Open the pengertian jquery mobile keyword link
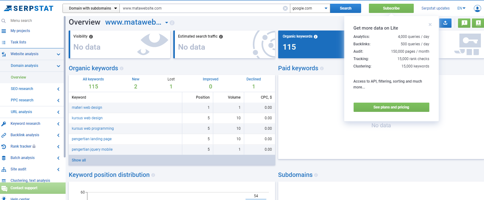The image size is (484, 200). [x=92, y=149]
